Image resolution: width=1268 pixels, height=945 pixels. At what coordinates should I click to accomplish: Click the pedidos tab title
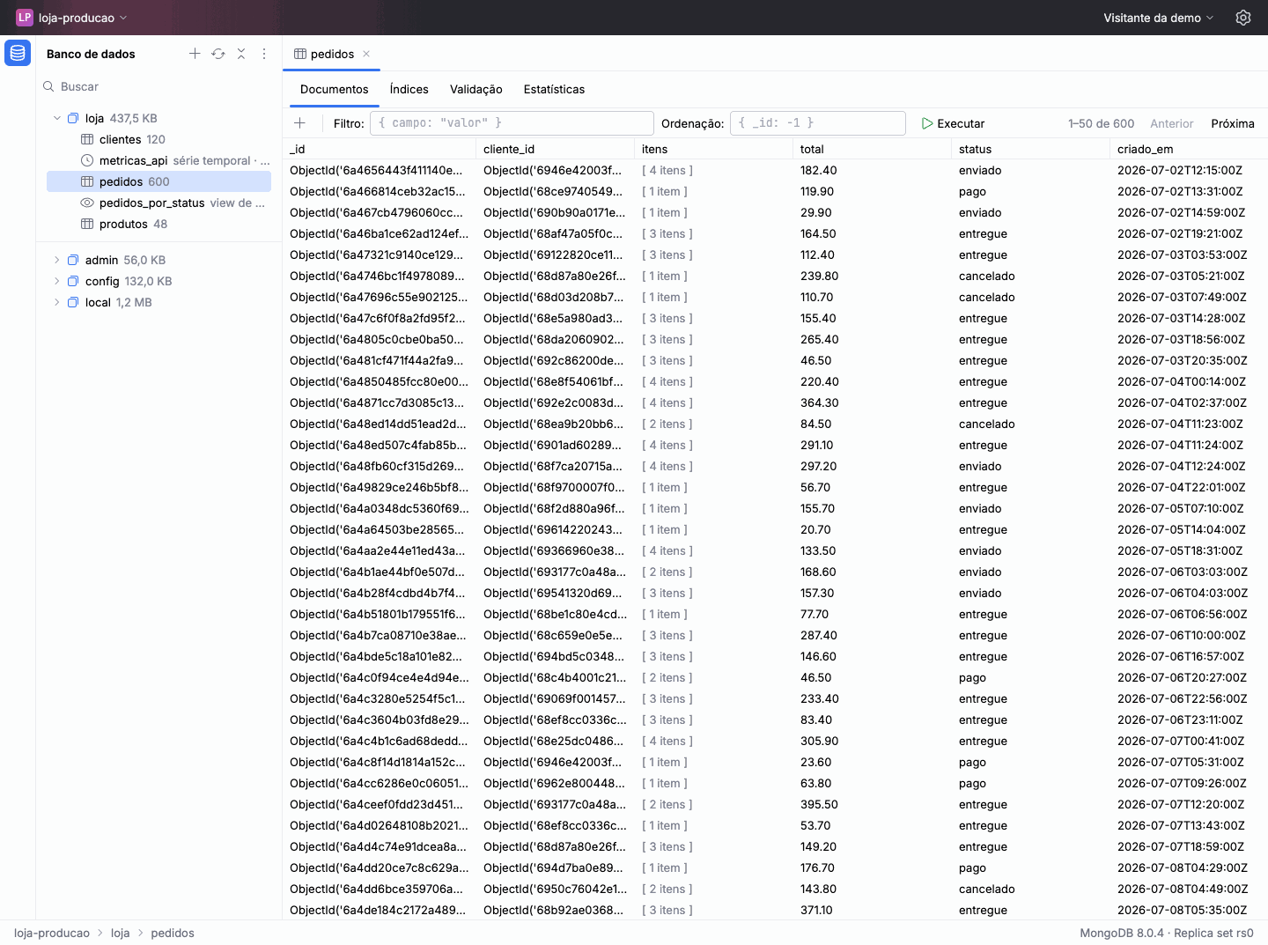[x=332, y=54]
